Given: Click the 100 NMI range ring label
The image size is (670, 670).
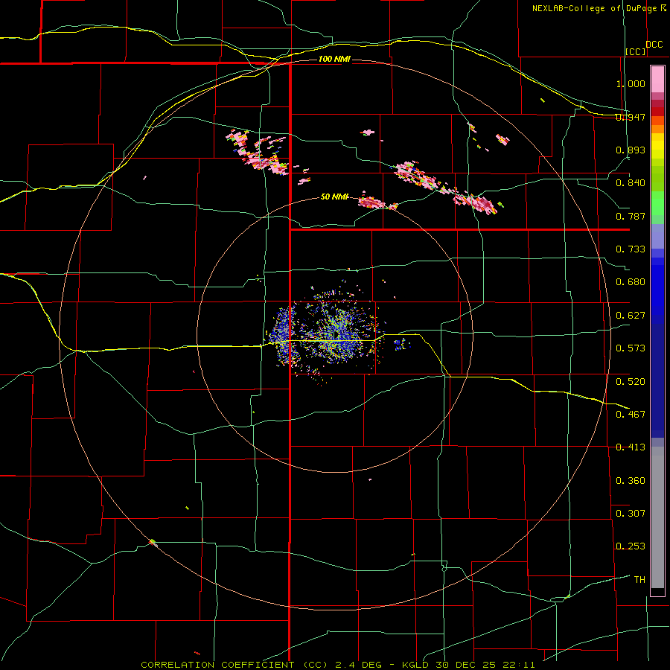Looking at the screenshot, I should (334, 59).
